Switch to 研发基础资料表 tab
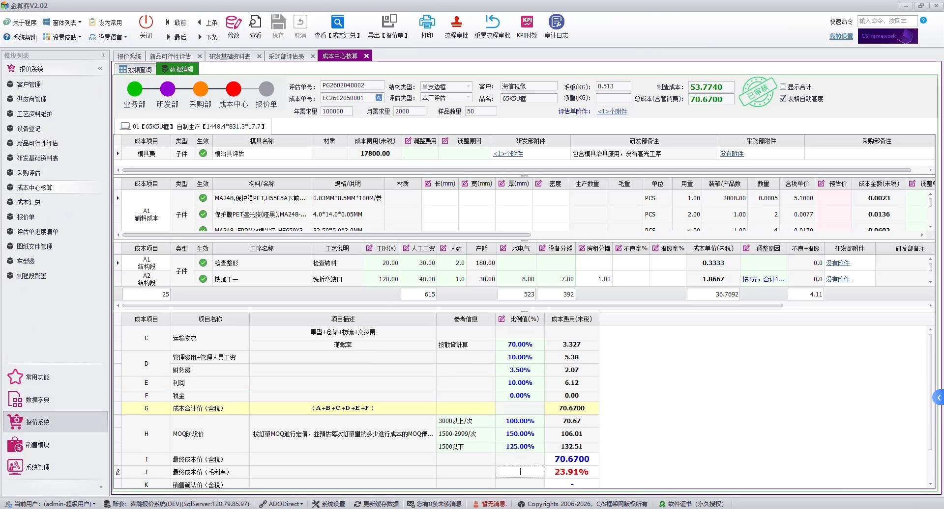 (230, 56)
